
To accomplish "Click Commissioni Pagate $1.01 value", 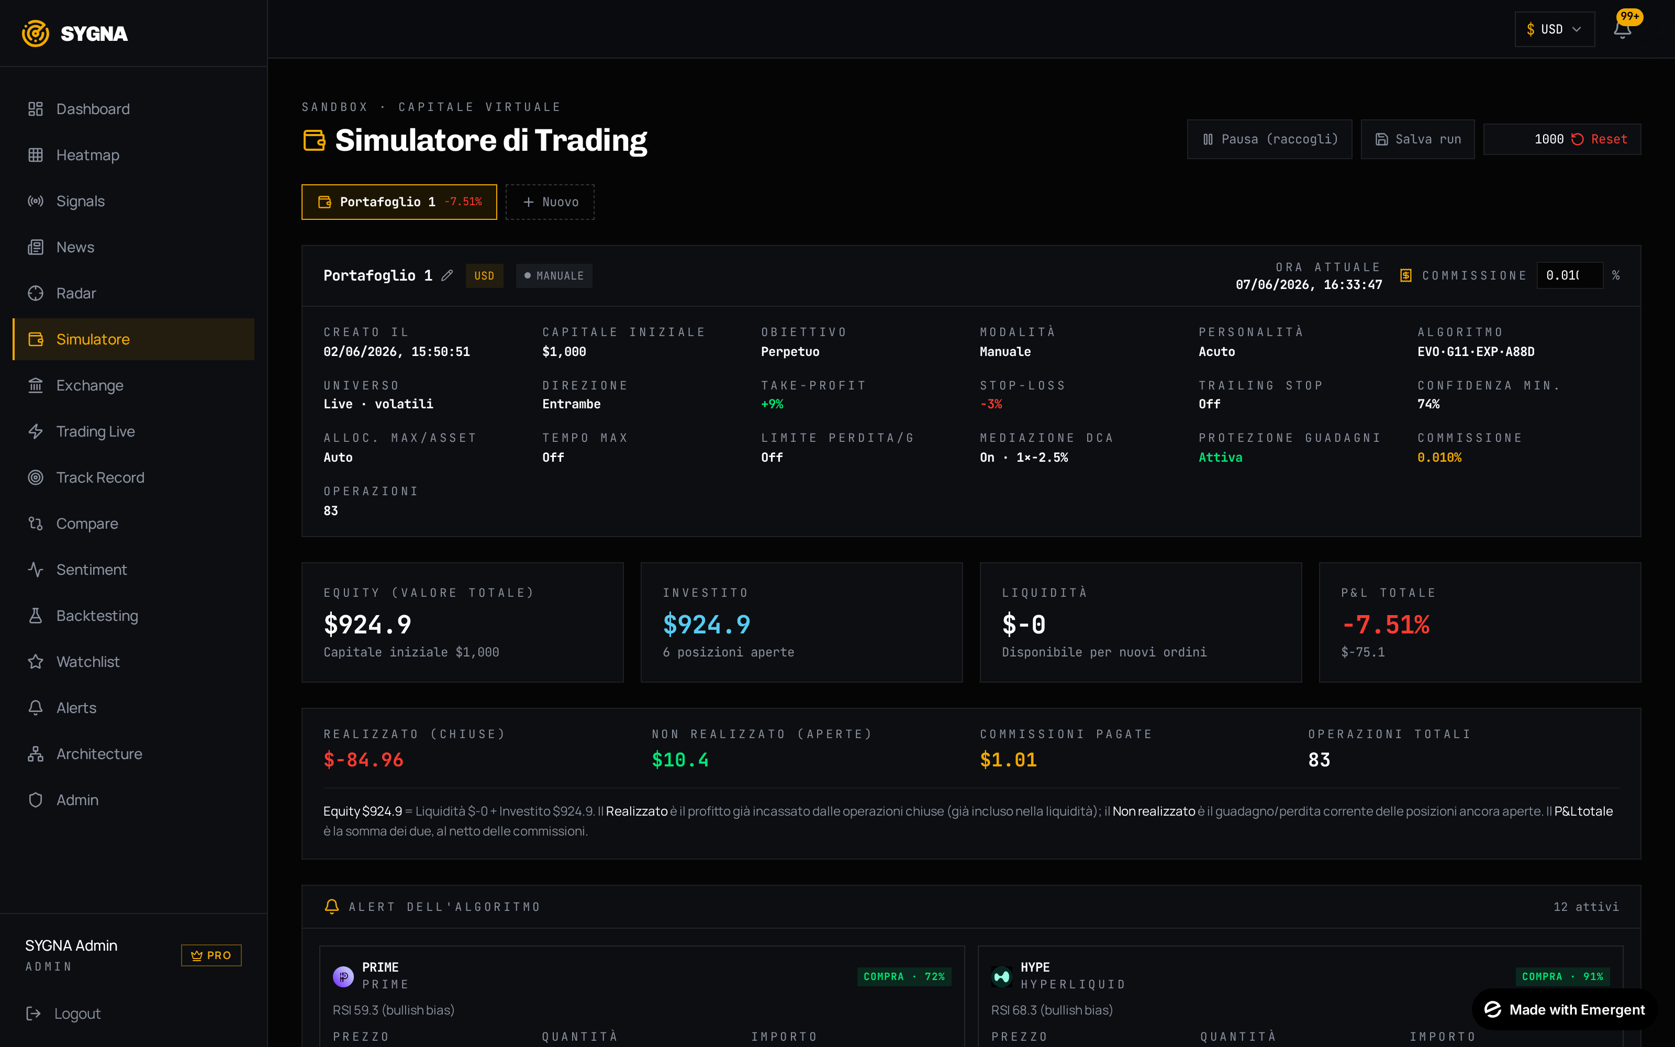I will [x=1008, y=760].
